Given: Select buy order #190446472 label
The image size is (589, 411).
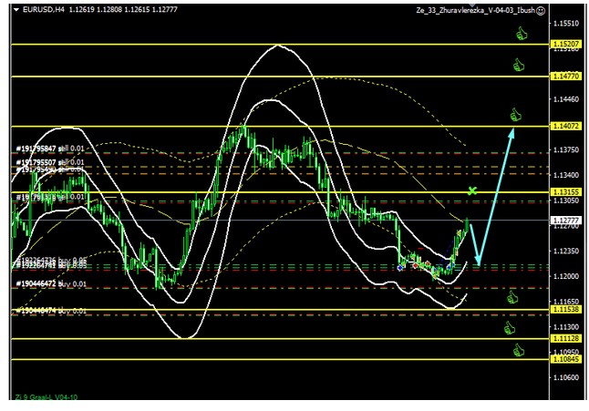Looking at the screenshot, I should 50,284.
